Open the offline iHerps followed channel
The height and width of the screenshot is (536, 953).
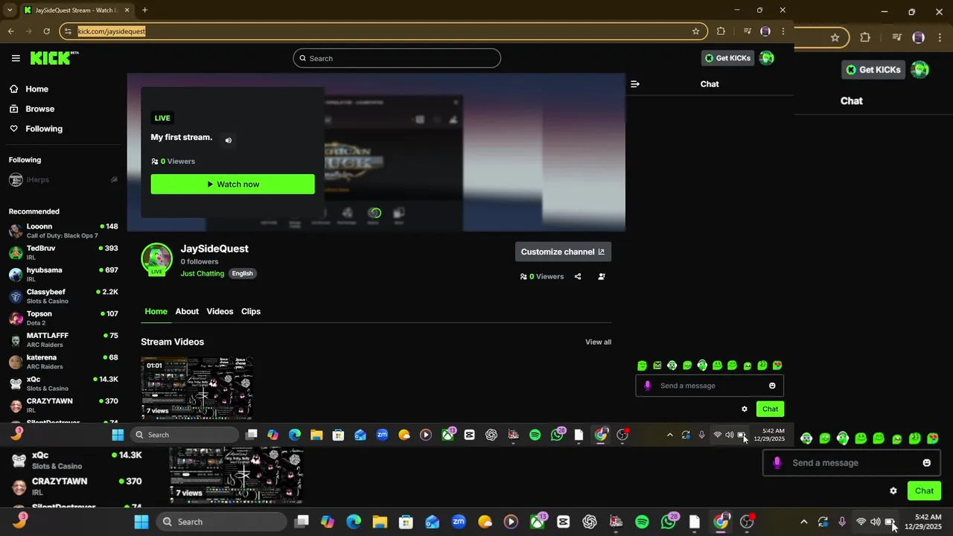coord(63,179)
